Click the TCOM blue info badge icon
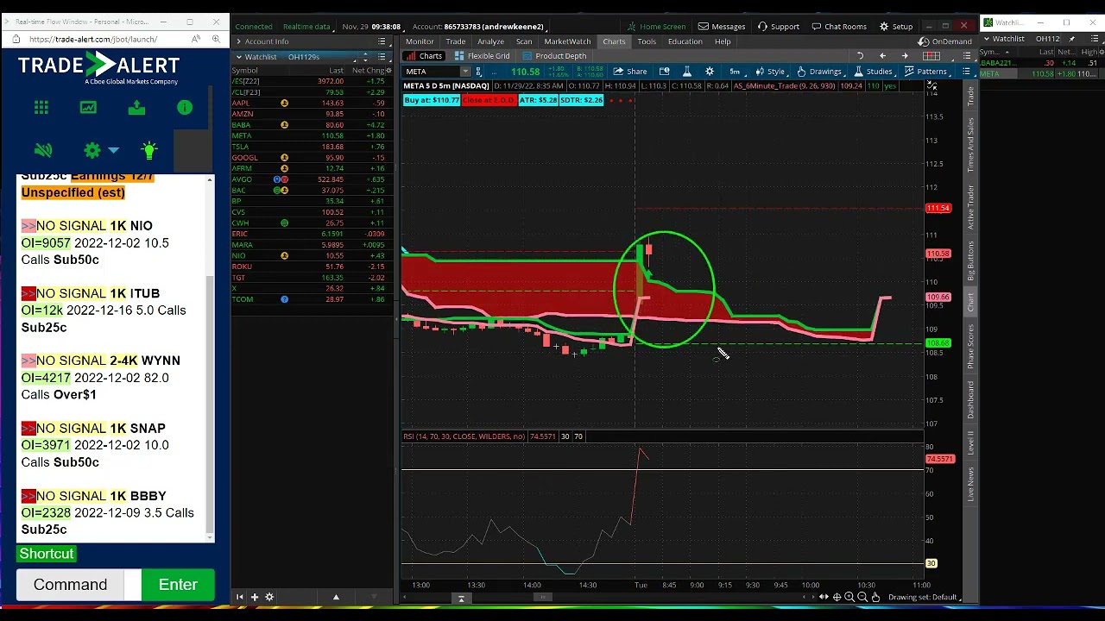This screenshot has height=621, width=1105. coord(284,299)
